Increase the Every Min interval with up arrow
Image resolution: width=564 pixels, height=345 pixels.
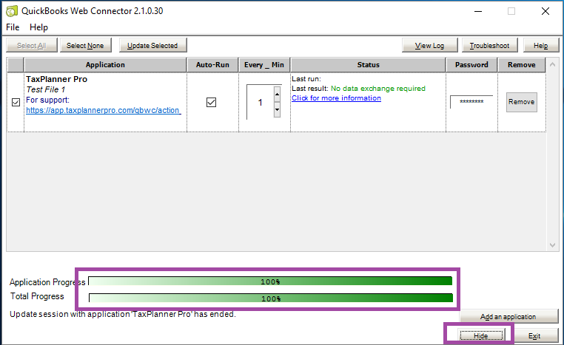click(x=277, y=95)
